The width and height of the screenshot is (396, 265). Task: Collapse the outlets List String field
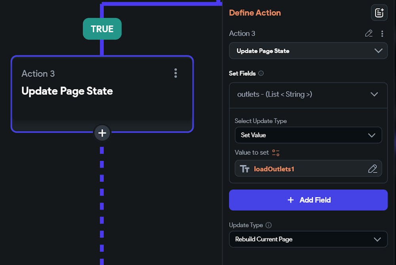pyautogui.click(x=374, y=94)
